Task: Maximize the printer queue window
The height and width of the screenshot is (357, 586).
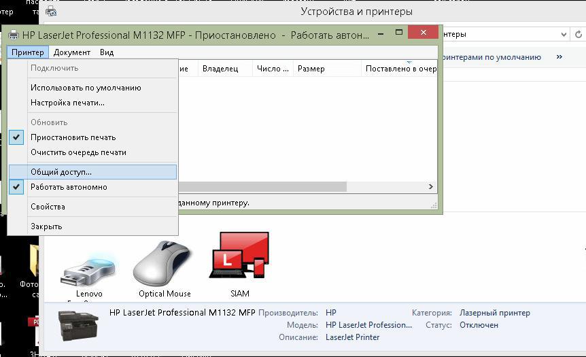Action: coord(399,33)
